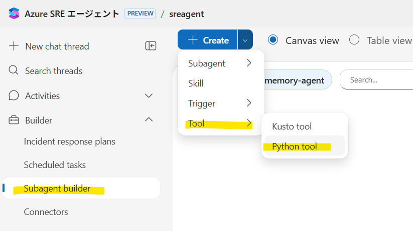Select Kusto tool from the submenu

click(x=305, y=126)
